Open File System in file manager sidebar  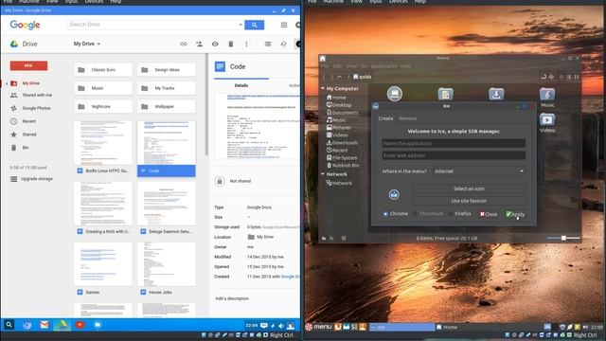pyautogui.click(x=342, y=158)
